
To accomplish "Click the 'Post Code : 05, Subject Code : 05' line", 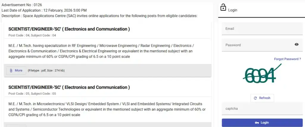I will (x=32, y=94).
